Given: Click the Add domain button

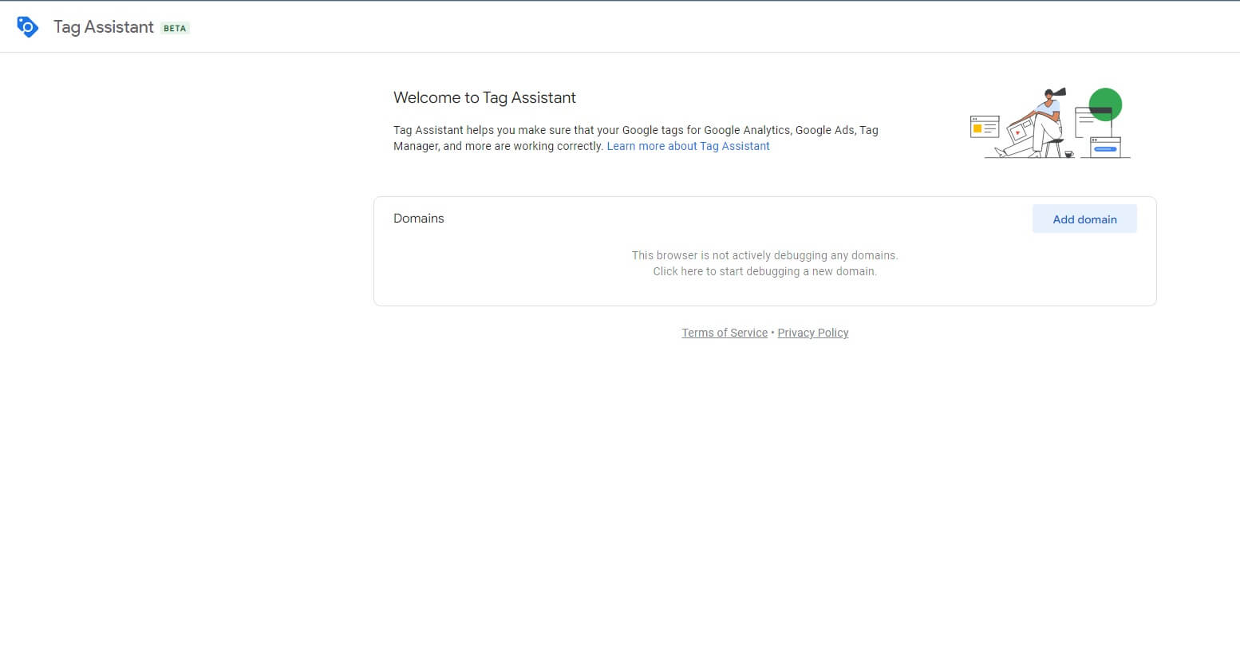Looking at the screenshot, I should pos(1084,219).
